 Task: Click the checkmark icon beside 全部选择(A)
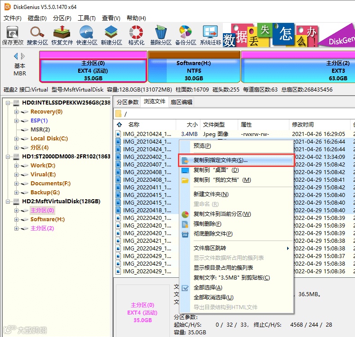click(185, 288)
